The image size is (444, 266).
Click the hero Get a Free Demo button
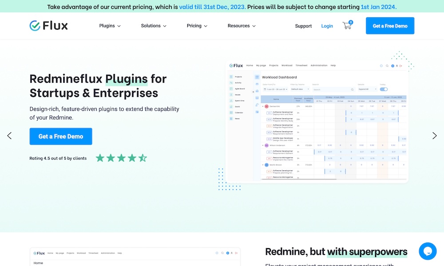61,137
